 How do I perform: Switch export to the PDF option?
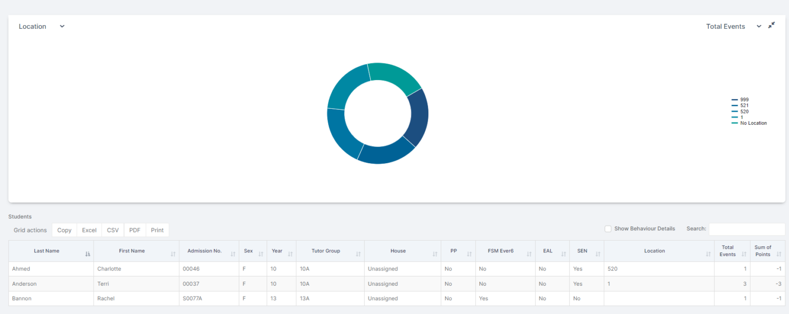point(134,230)
